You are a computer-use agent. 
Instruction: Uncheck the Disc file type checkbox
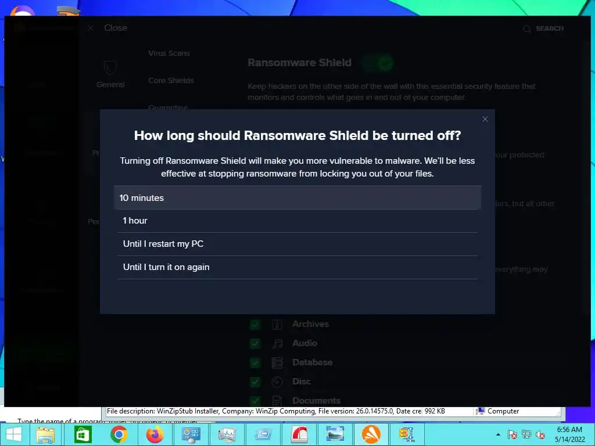tap(256, 382)
